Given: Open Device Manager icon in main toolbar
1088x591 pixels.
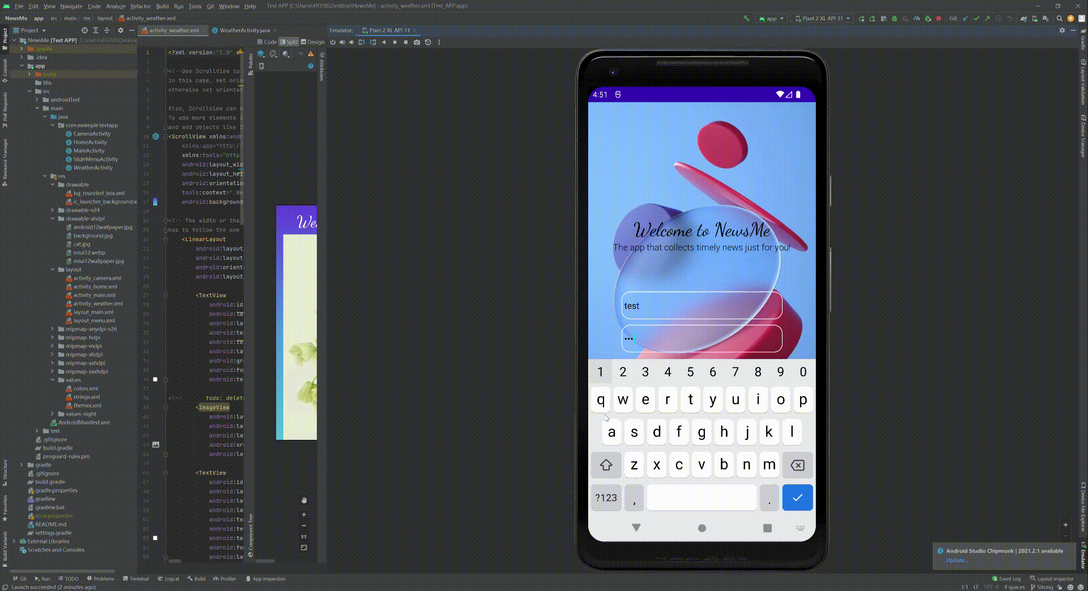Looking at the screenshot, I should 1035,19.
